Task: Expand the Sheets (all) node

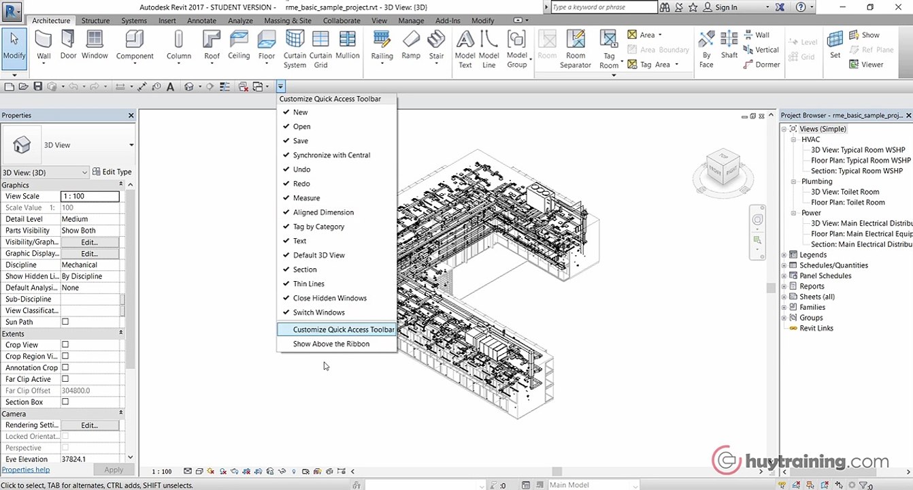Action: (784, 297)
